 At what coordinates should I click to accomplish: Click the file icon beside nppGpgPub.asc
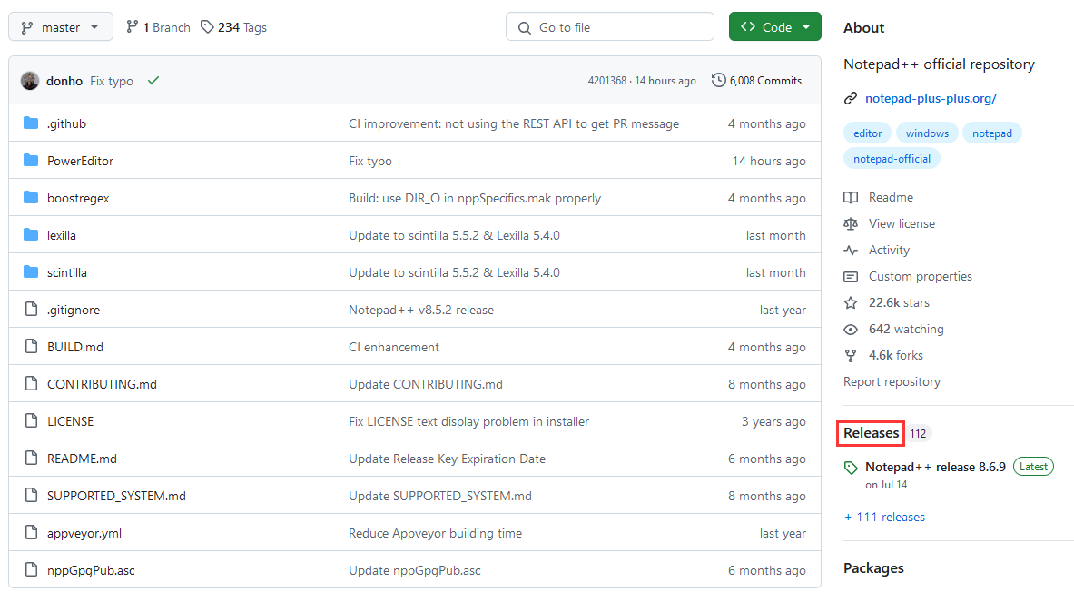31,569
